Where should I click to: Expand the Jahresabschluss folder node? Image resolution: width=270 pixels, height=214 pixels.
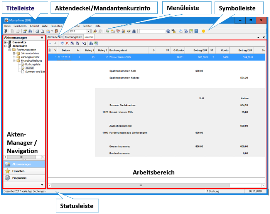(14, 53)
